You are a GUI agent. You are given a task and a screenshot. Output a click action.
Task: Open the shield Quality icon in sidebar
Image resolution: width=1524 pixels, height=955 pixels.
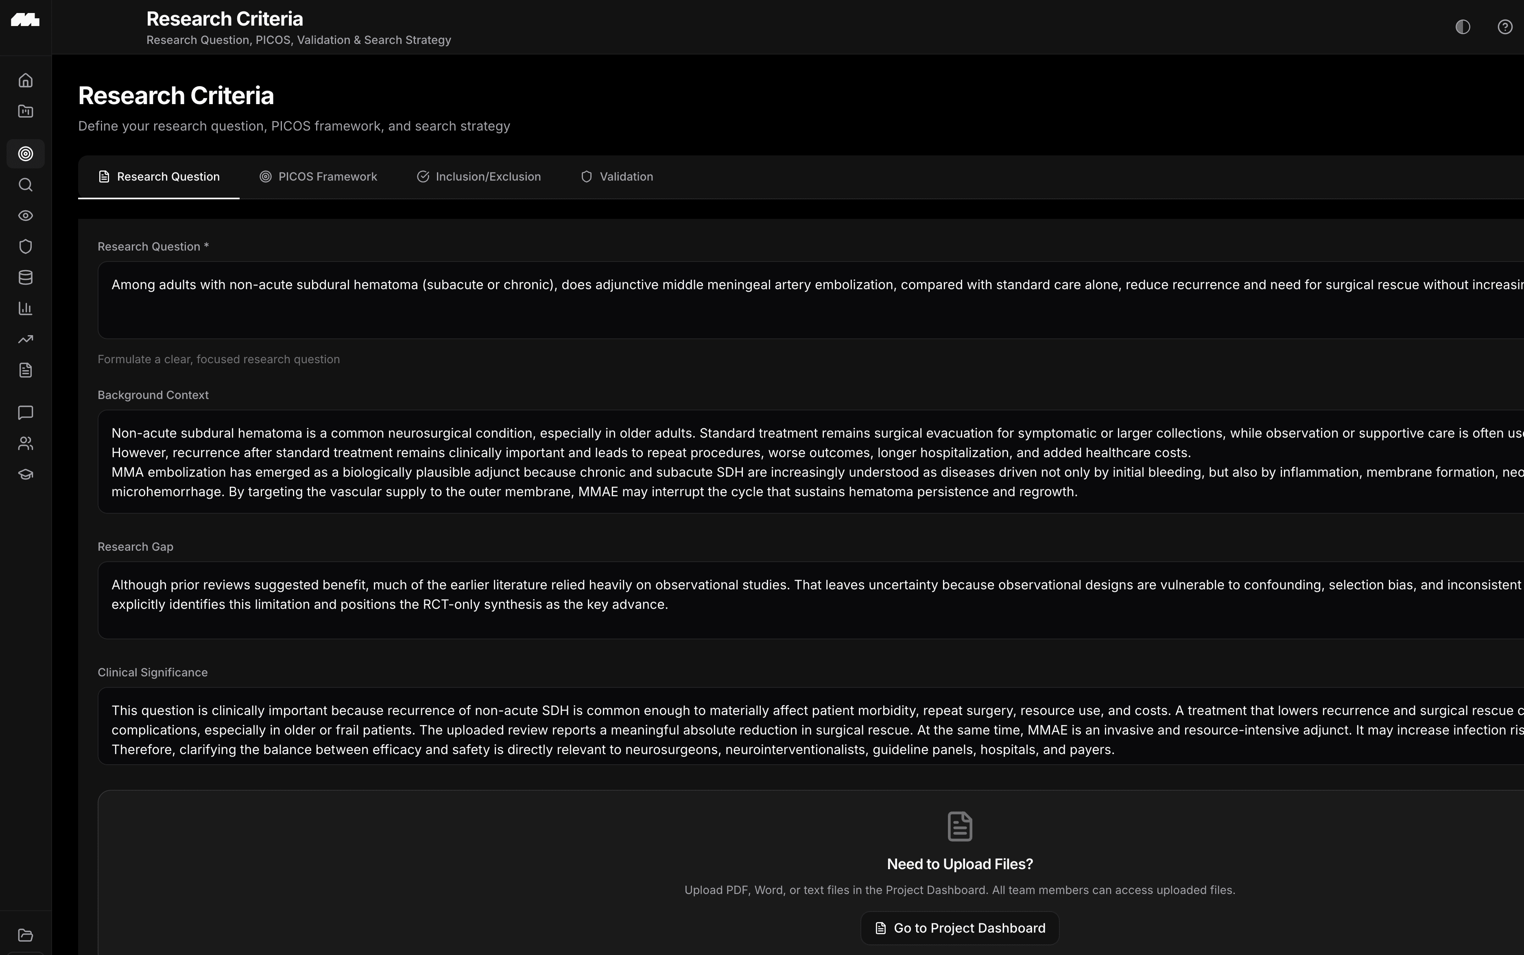(x=25, y=246)
